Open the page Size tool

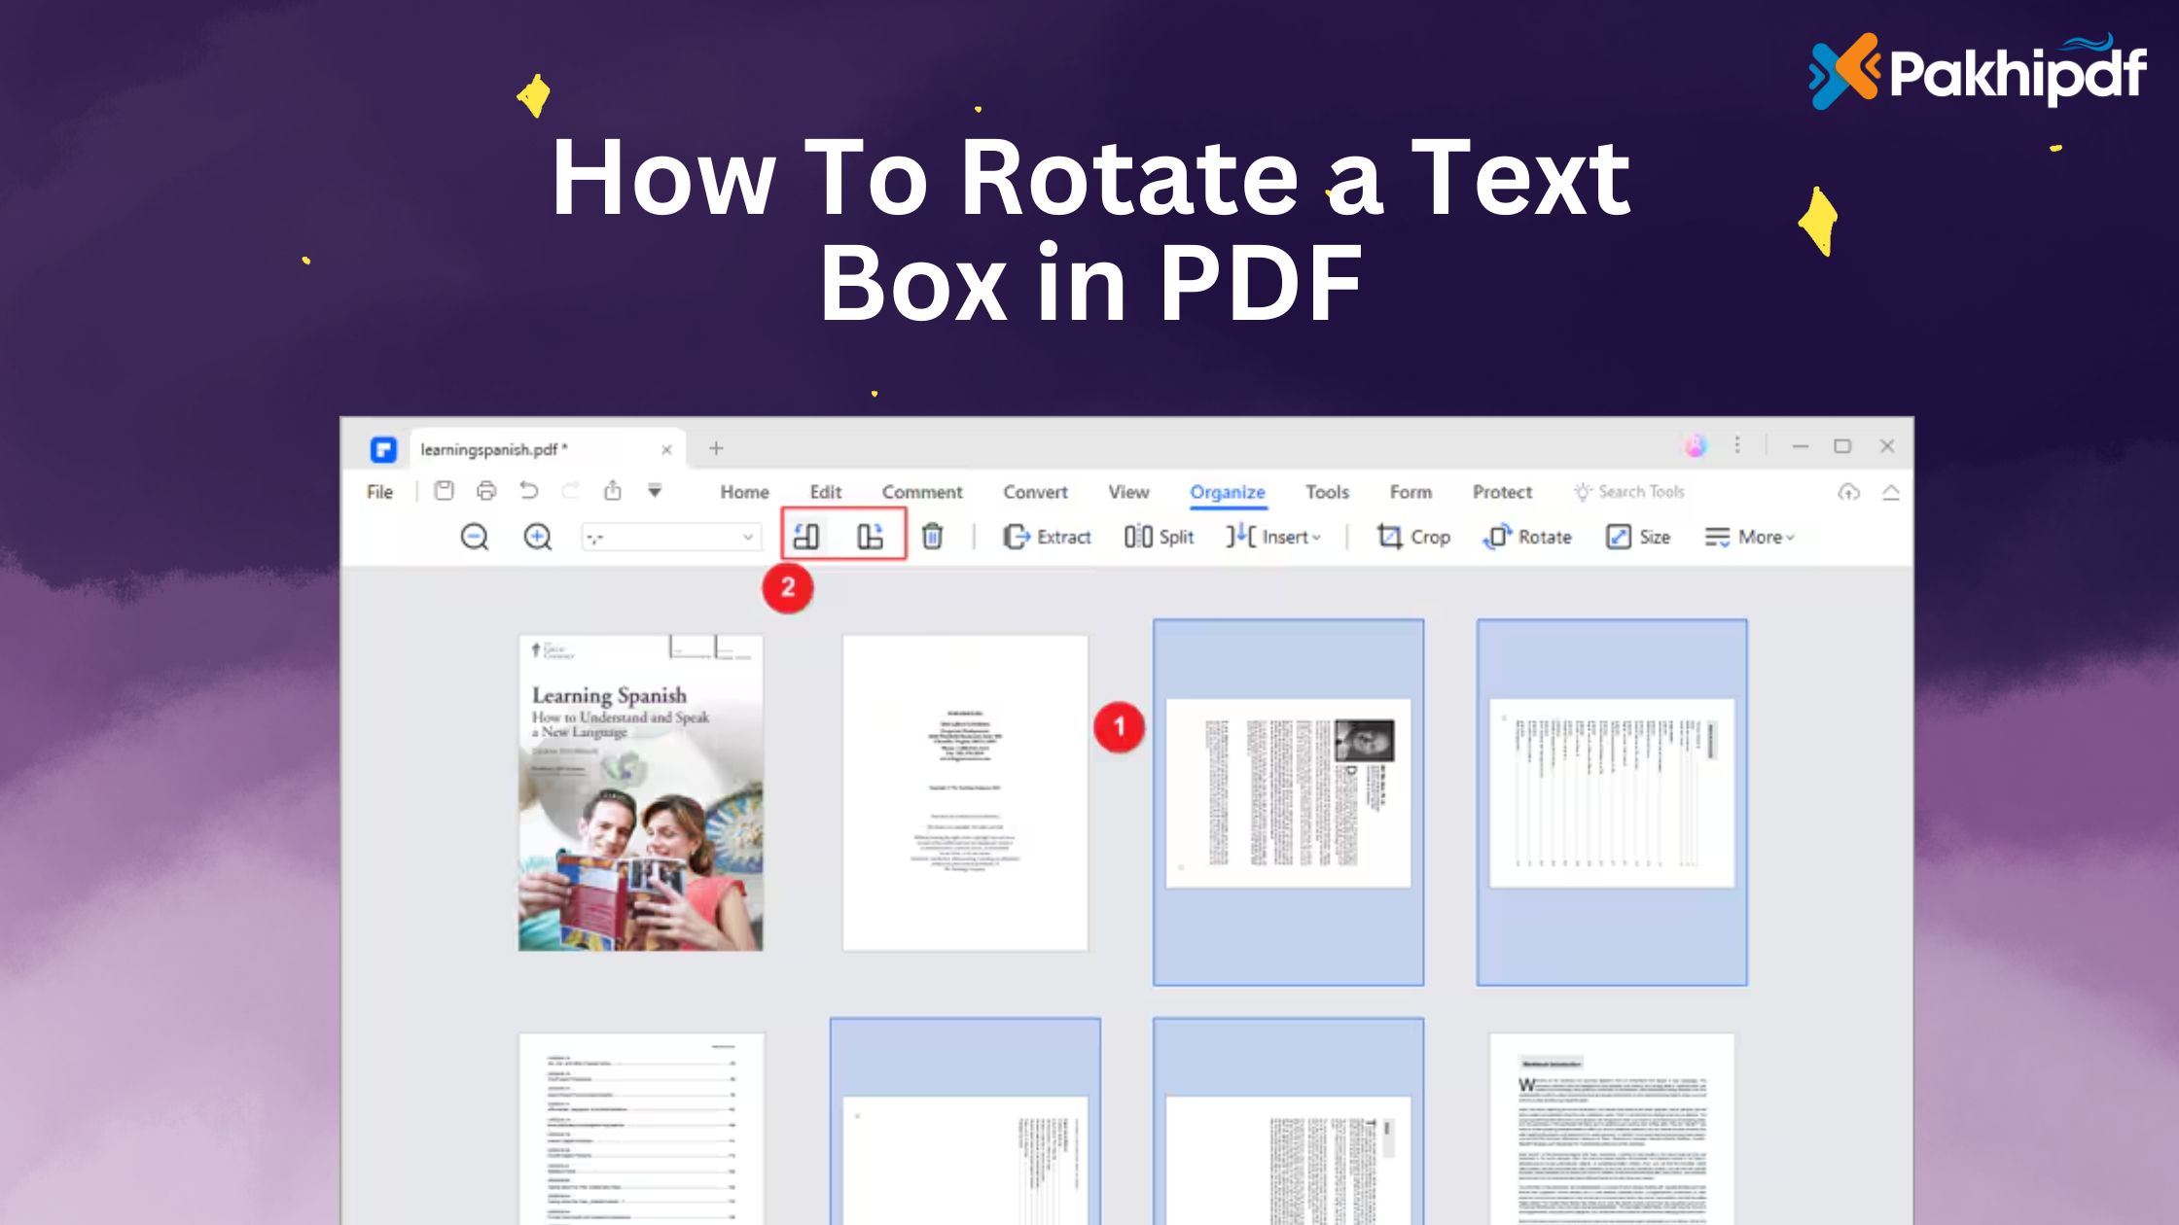point(1638,537)
